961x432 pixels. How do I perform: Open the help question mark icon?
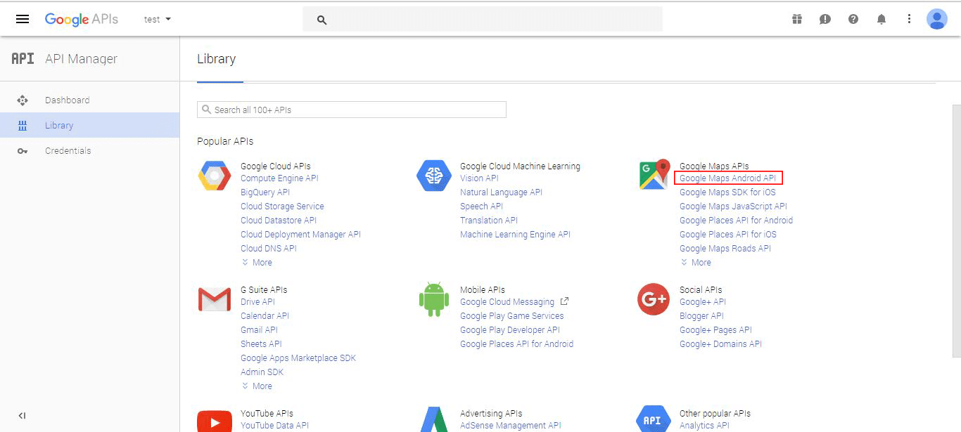(853, 19)
